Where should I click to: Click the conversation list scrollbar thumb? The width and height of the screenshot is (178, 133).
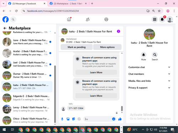point(55,94)
